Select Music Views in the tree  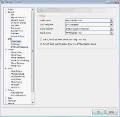click(16, 79)
